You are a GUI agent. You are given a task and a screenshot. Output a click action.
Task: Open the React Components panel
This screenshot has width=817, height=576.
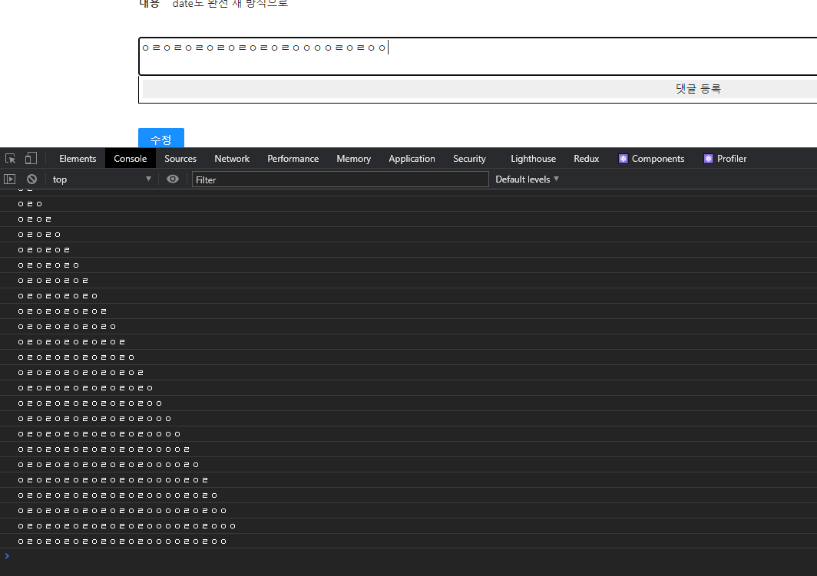pos(651,159)
